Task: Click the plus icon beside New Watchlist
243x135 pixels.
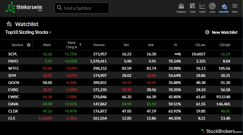Action: pos(207,32)
